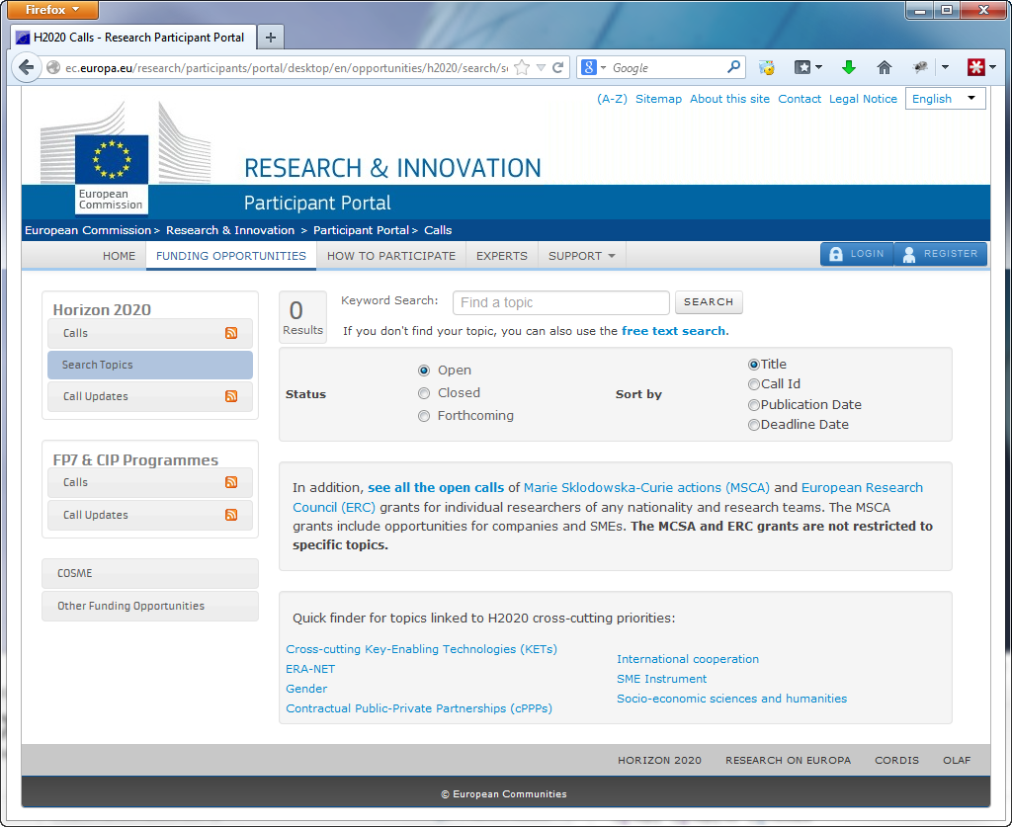Click the Login button
This screenshot has height=827, width=1012.
[857, 254]
